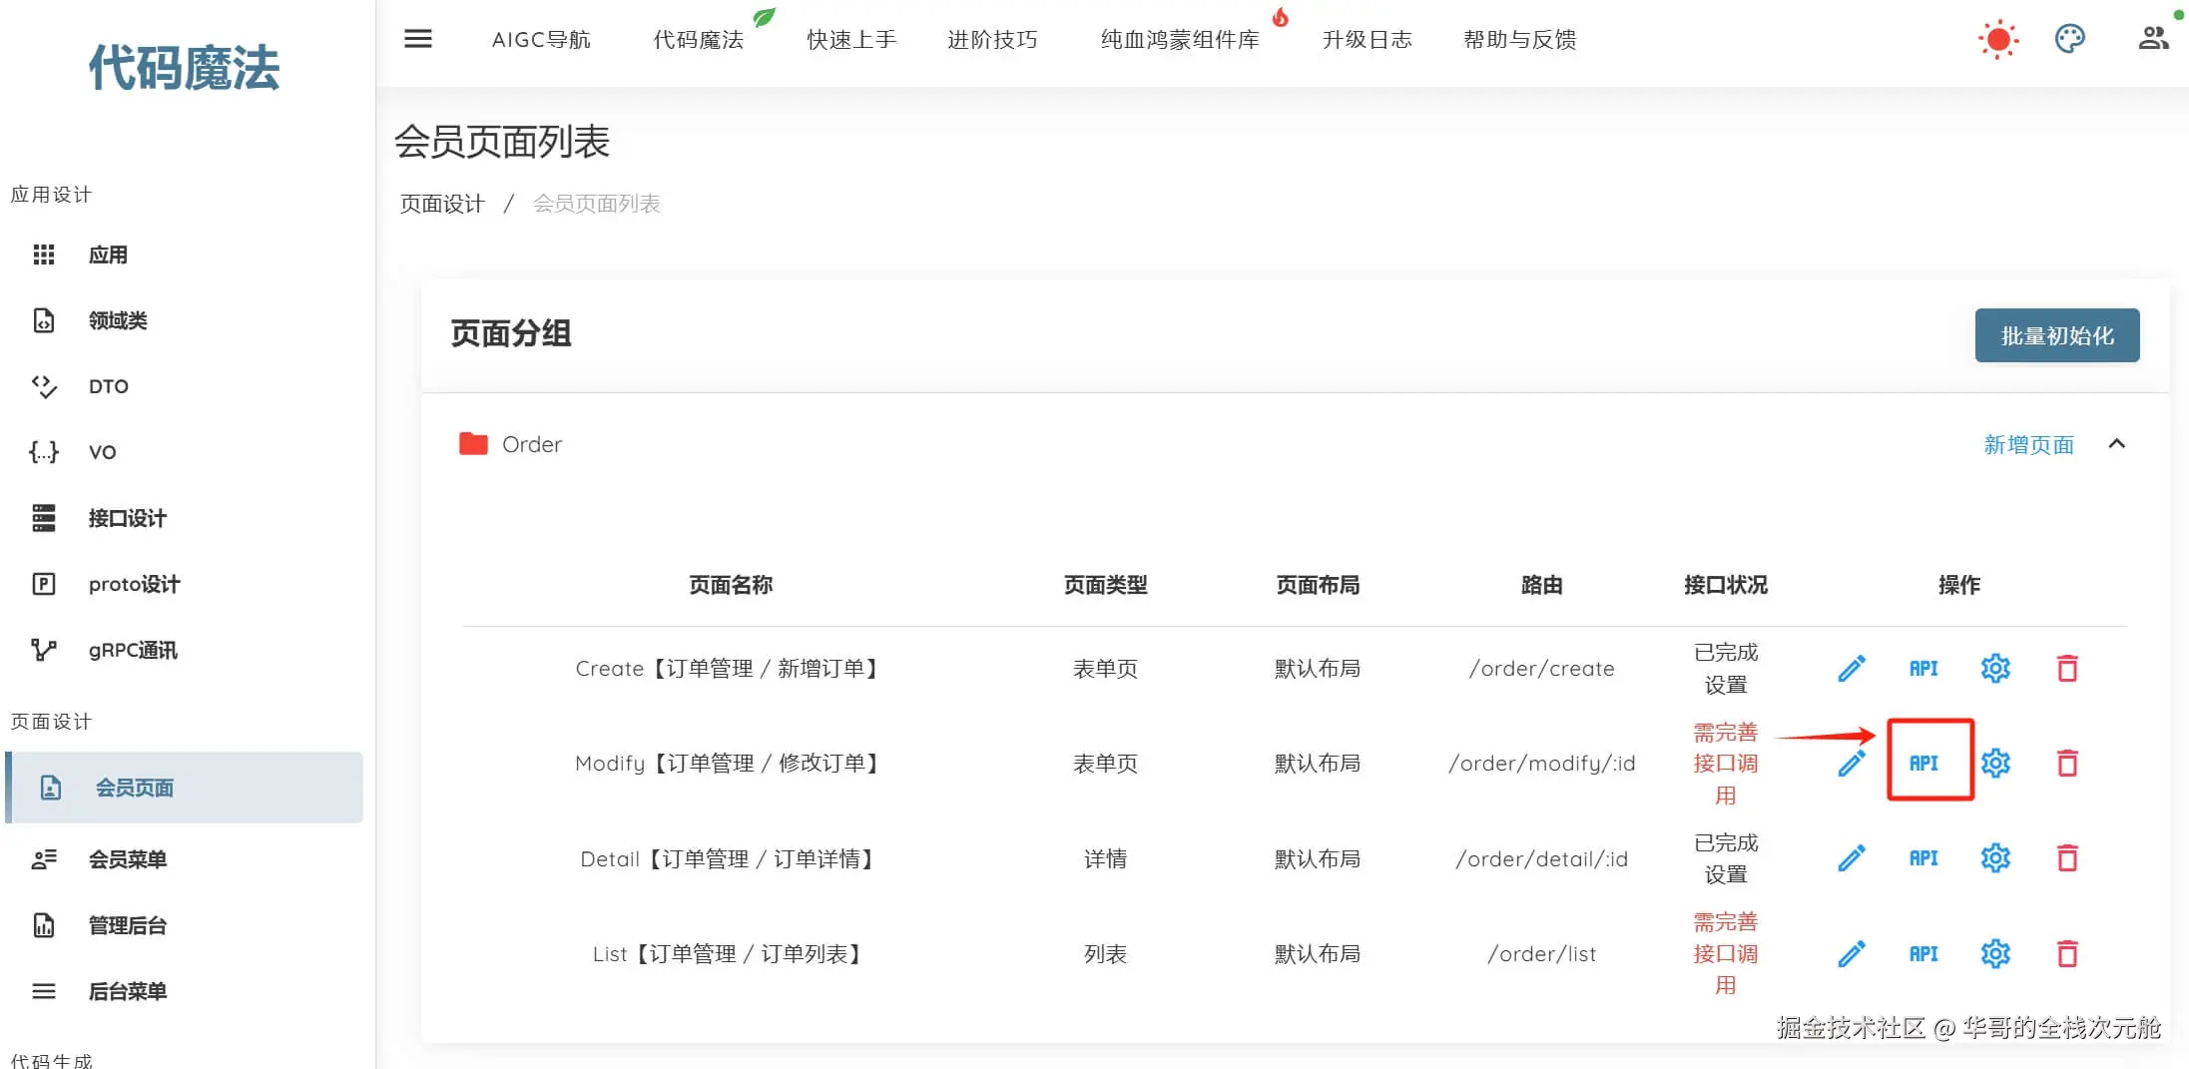Open gear settings for Detail page
This screenshot has width=2189, height=1069.
pos(1995,858)
